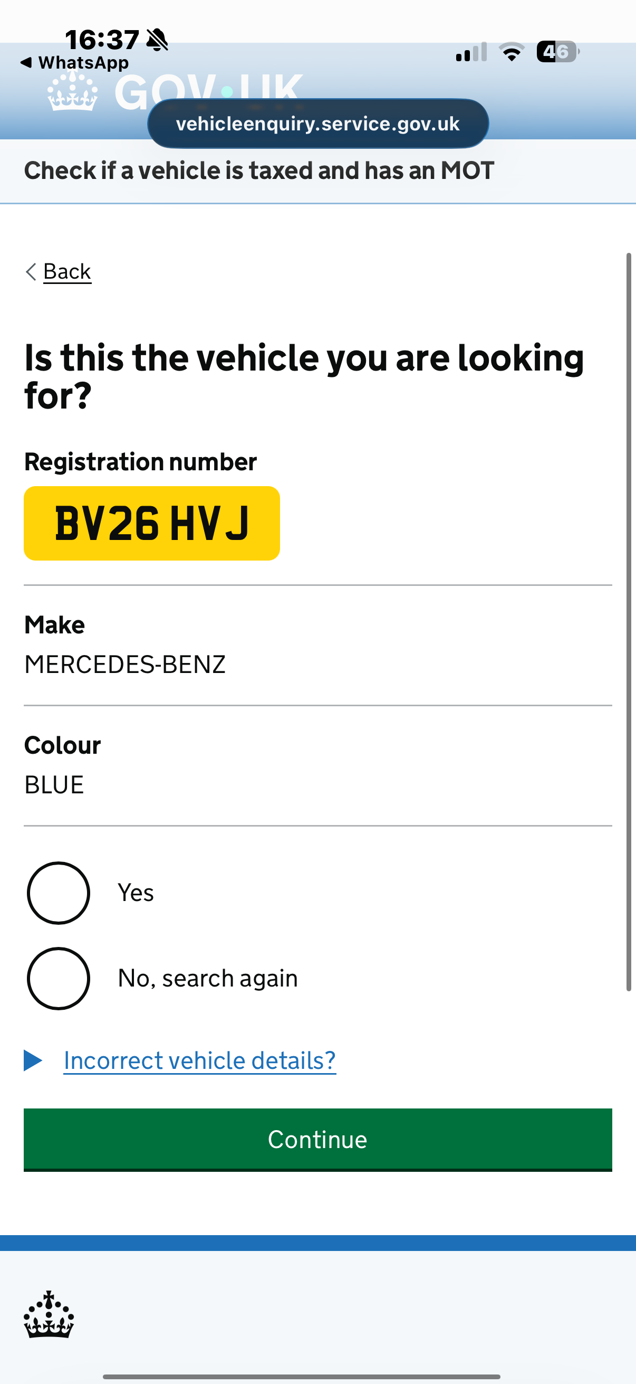Viewport: 636px width, 1384px height.
Task: Go to the previous page via Back link
Action: pos(67,272)
